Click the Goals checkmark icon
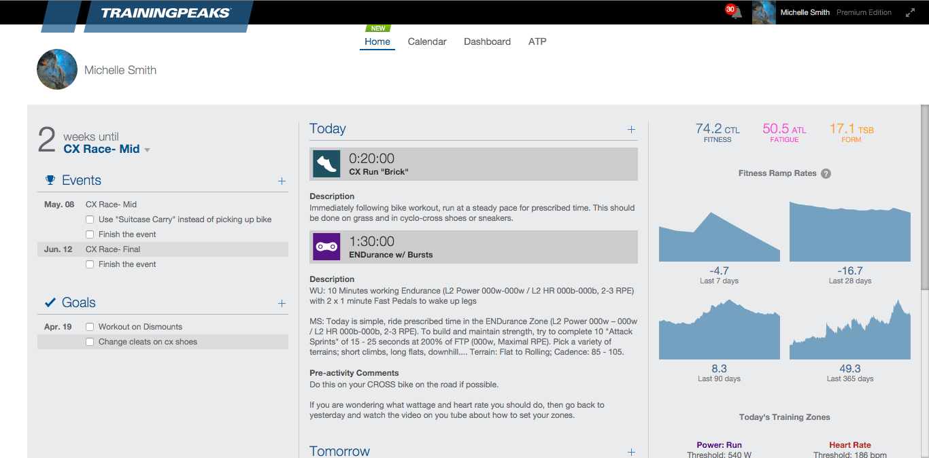 tap(50, 302)
